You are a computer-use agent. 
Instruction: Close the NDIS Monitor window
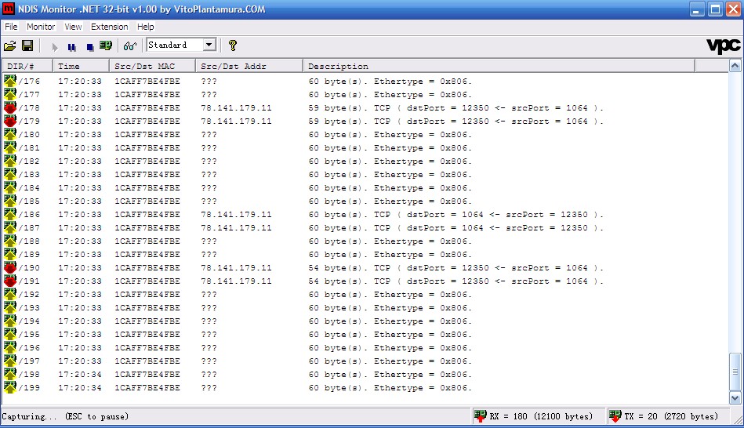[734, 9]
